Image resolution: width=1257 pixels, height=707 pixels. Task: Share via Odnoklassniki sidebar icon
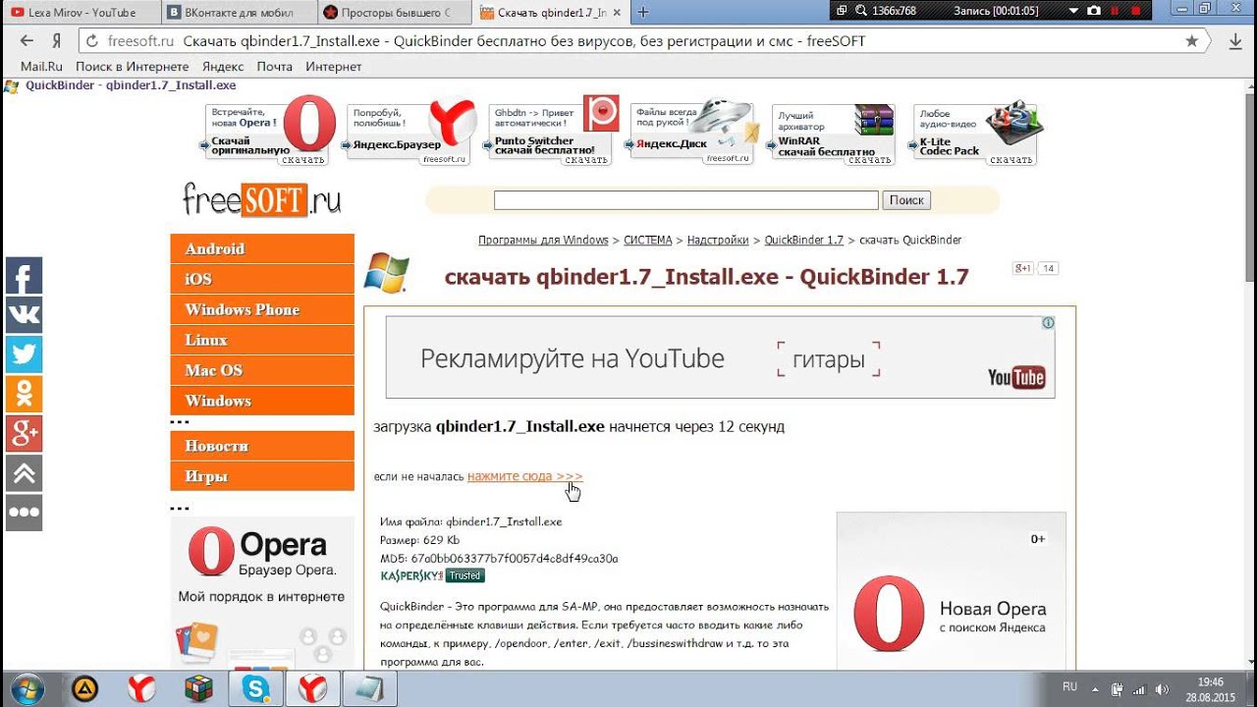(x=24, y=394)
